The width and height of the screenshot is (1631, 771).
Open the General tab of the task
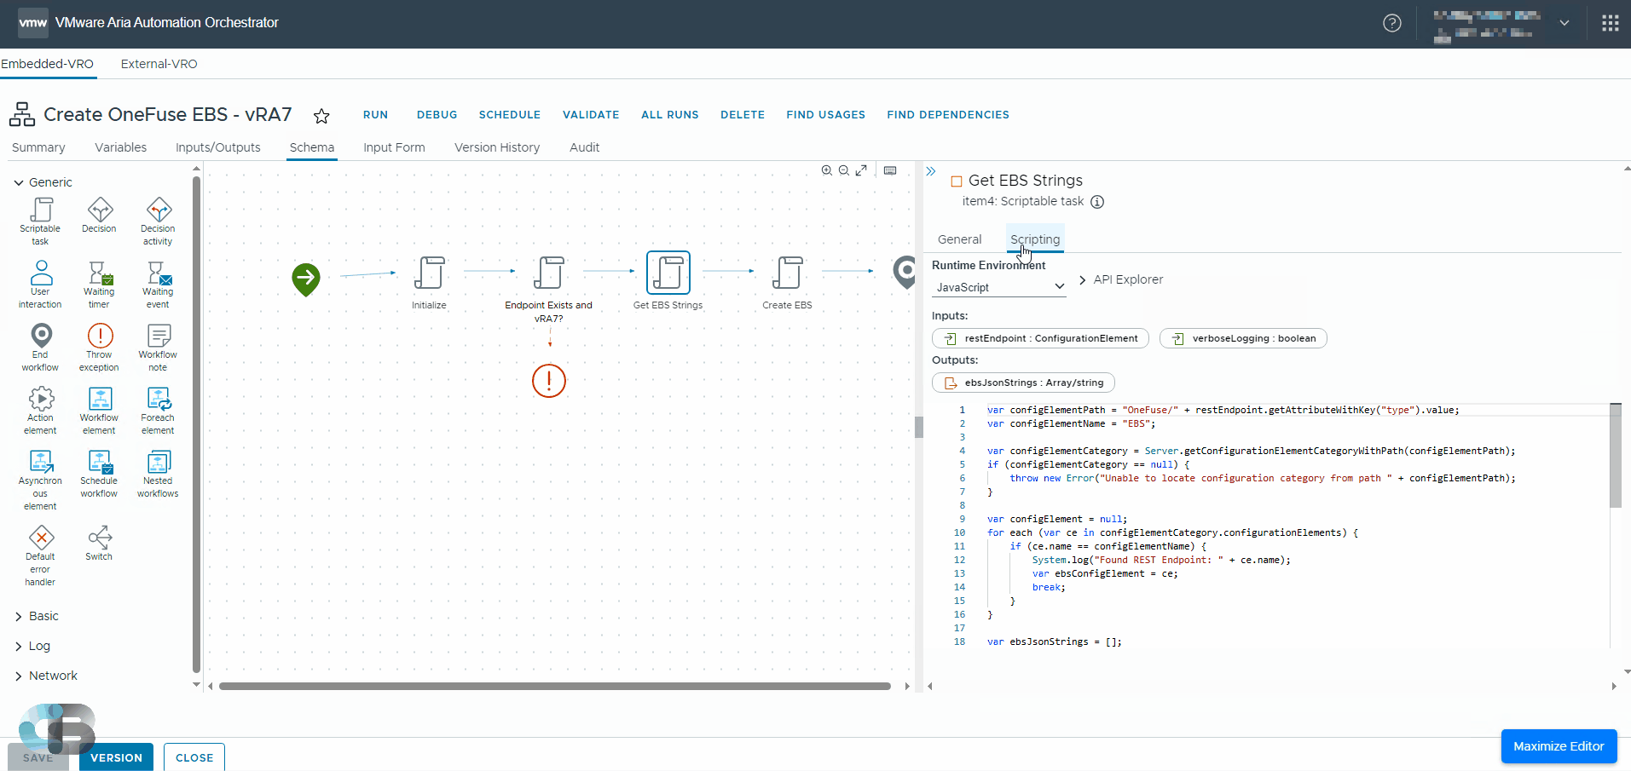tap(959, 239)
